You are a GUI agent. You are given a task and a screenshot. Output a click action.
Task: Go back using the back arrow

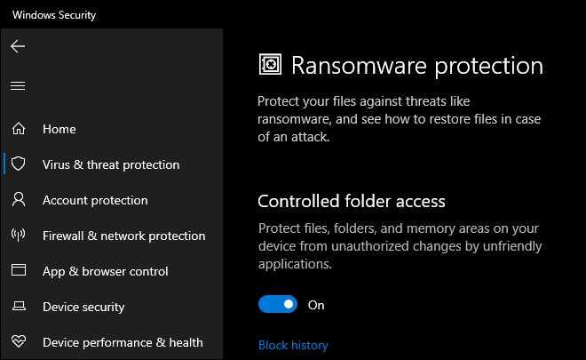point(18,46)
